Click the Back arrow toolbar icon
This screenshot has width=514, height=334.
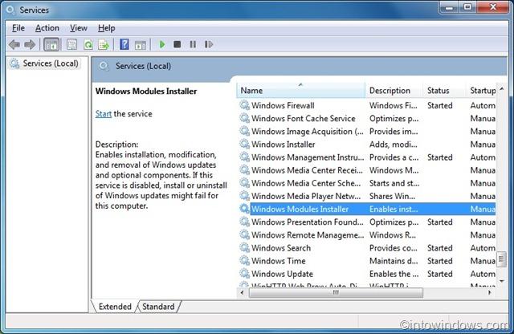point(14,44)
